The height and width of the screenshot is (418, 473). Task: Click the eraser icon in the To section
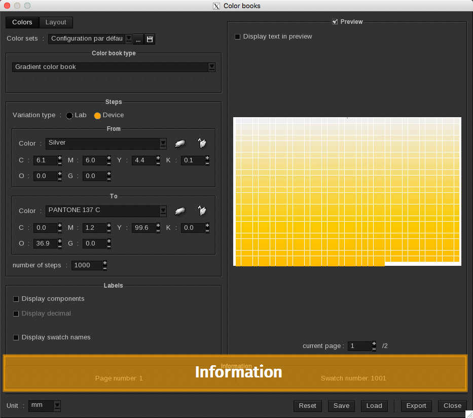pyautogui.click(x=180, y=211)
